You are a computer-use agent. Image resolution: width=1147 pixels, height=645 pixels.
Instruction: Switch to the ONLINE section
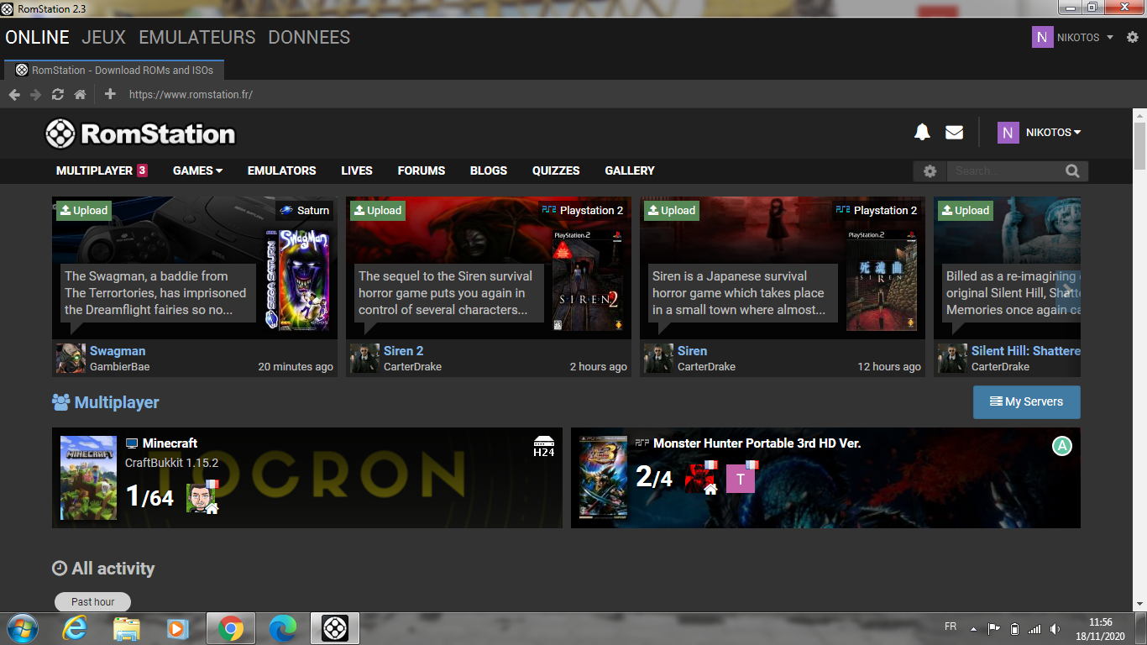click(37, 37)
